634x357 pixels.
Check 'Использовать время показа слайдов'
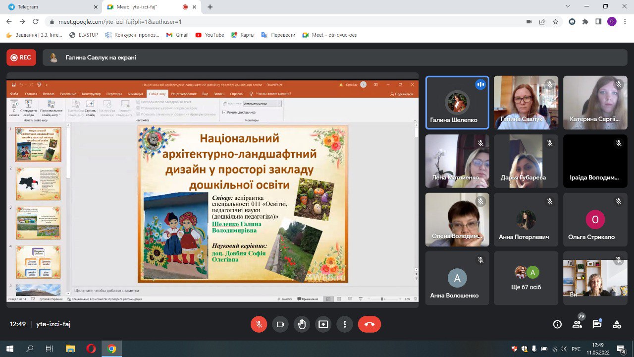138,108
